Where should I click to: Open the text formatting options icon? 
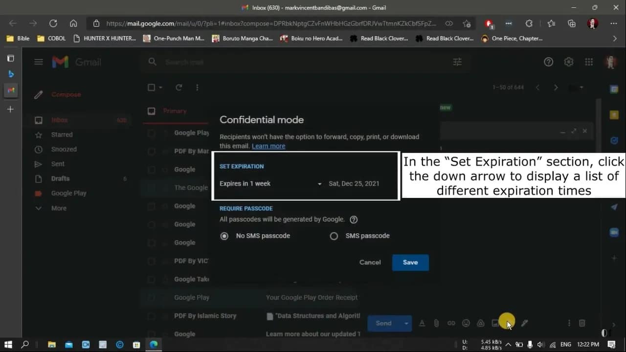click(x=422, y=323)
